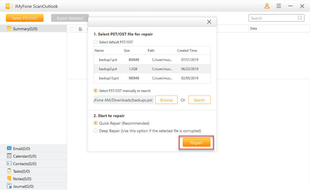Screen dimensions: 310x190
Task: Open the hamburger menu icon
Action: [279, 6]
